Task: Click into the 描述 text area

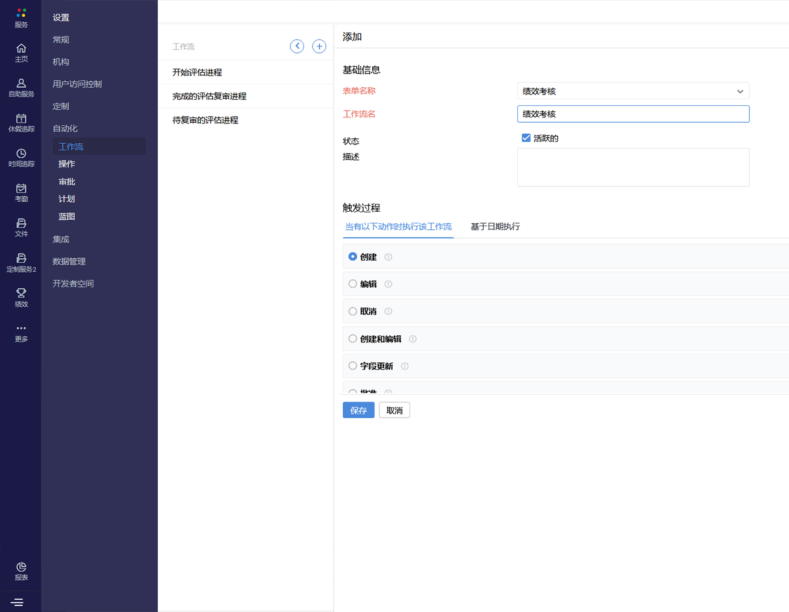Action: [x=632, y=167]
